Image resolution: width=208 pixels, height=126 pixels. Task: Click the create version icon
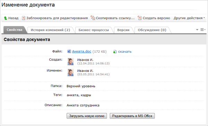coord(139,18)
